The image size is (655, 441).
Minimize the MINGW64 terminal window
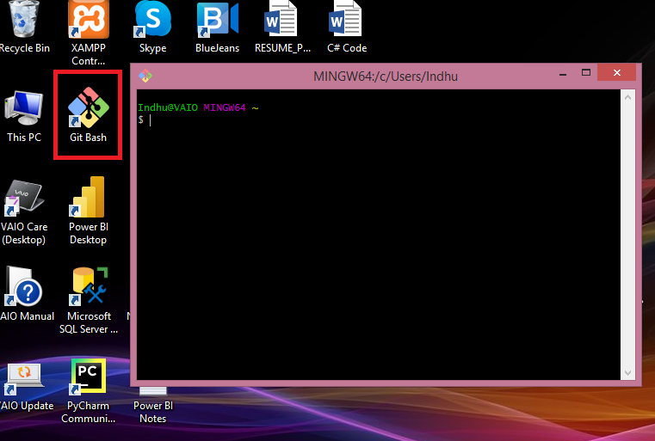point(563,73)
